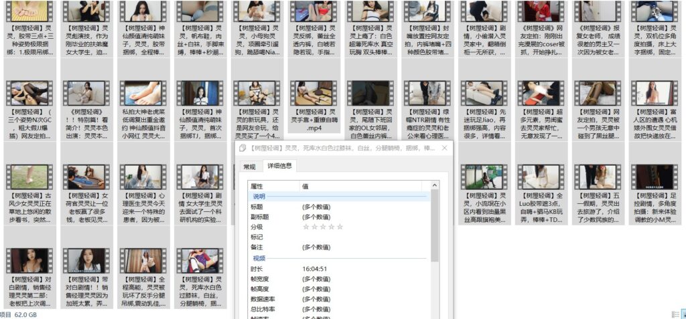The width and height of the screenshot is (686, 319).
Task: Close the properties dialog with X
Action: point(444,148)
